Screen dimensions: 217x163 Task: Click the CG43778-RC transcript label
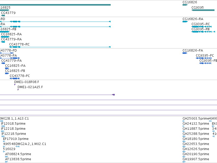(x=19, y=44)
